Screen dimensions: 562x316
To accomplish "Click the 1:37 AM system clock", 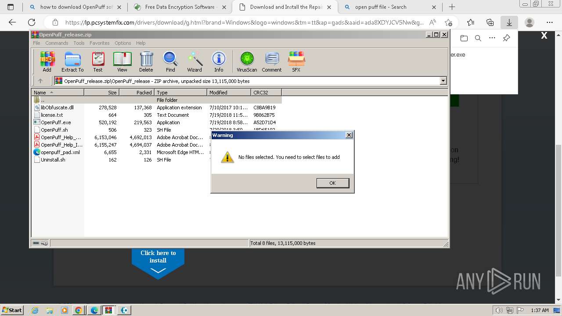I will pyautogui.click(x=540, y=310).
